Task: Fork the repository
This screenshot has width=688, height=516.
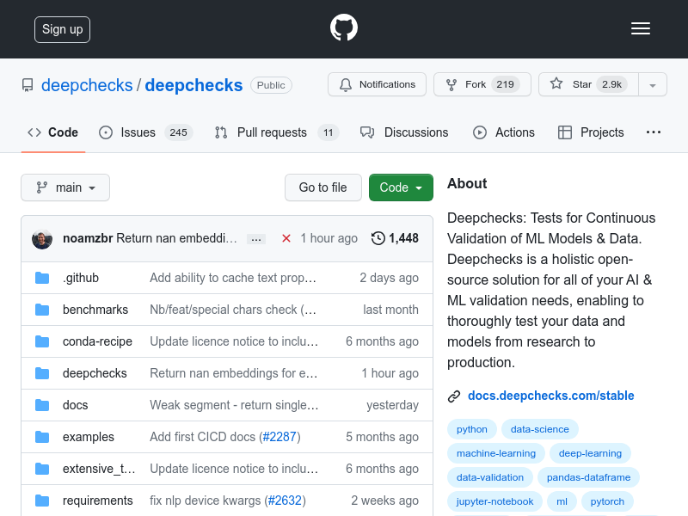Action: [x=482, y=84]
